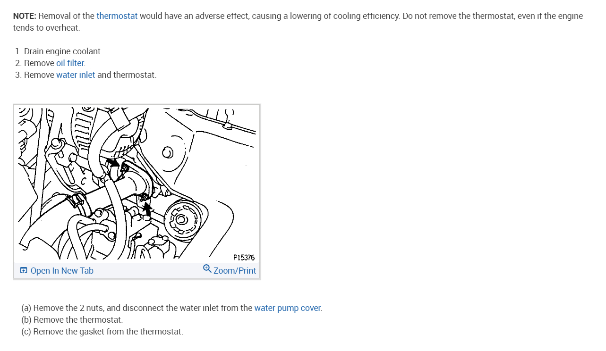Click the lower black arrow in diagram
Image resolution: width=606 pixels, height=351 pixels.
148,209
